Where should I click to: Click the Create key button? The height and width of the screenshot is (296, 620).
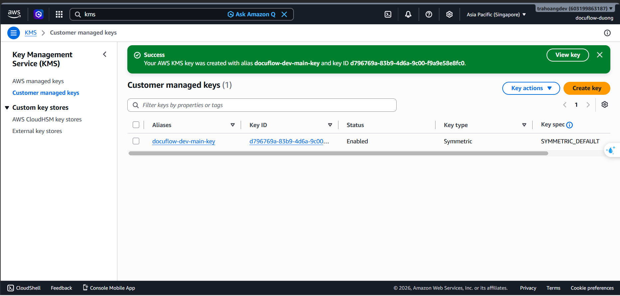pos(587,88)
